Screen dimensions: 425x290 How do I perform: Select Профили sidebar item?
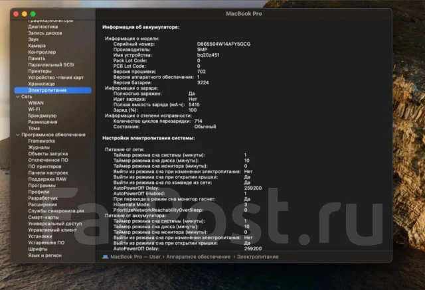point(39,192)
